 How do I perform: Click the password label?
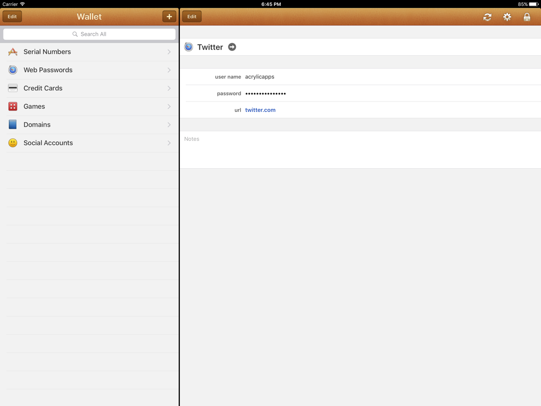229,94
